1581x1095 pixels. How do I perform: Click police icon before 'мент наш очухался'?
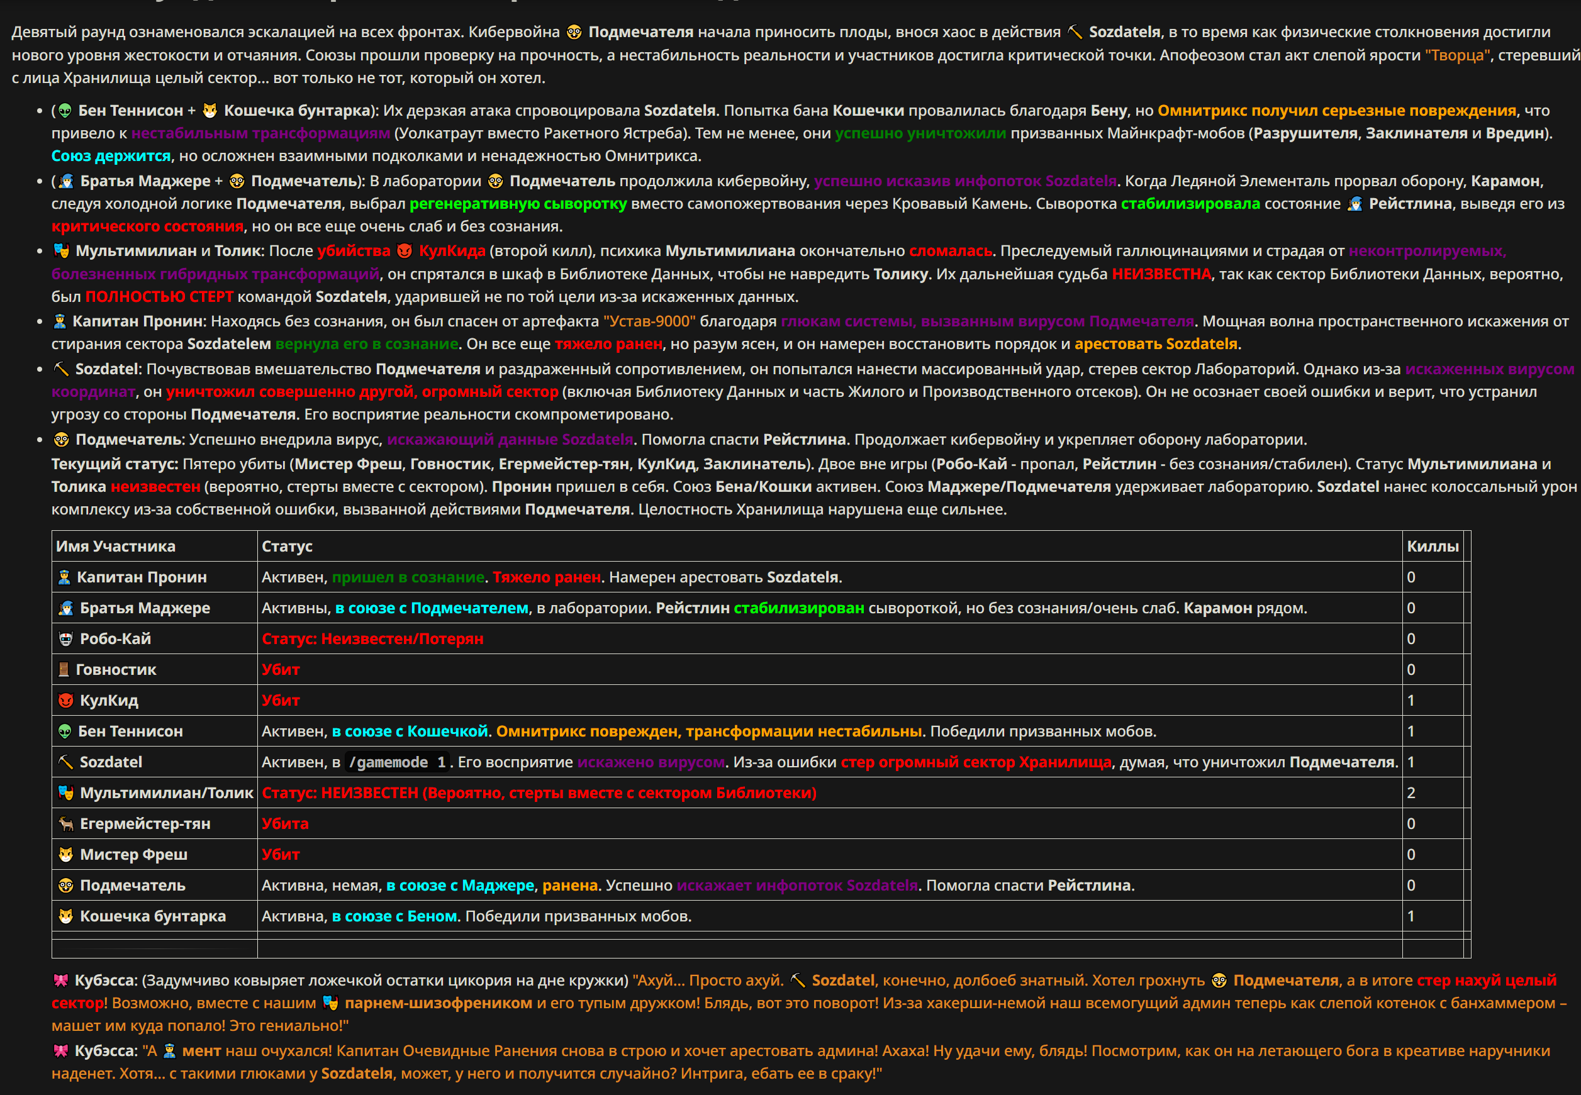coord(169,1051)
